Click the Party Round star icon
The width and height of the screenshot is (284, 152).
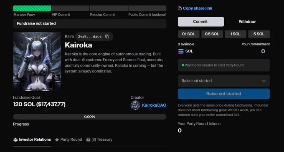tap(57, 140)
